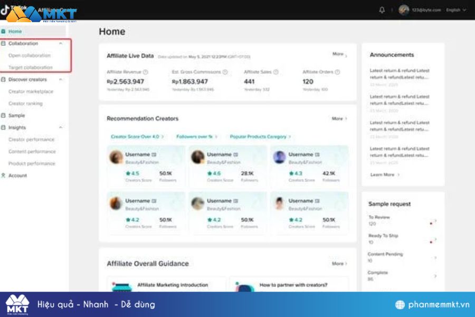Click the Insights sidebar icon
The height and width of the screenshot is (317, 475).
point(3,127)
